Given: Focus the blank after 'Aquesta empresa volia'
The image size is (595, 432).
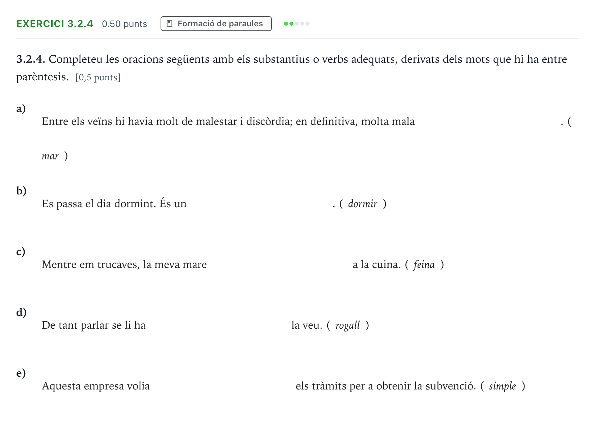Looking at the screenshot, I should [223, 386].
